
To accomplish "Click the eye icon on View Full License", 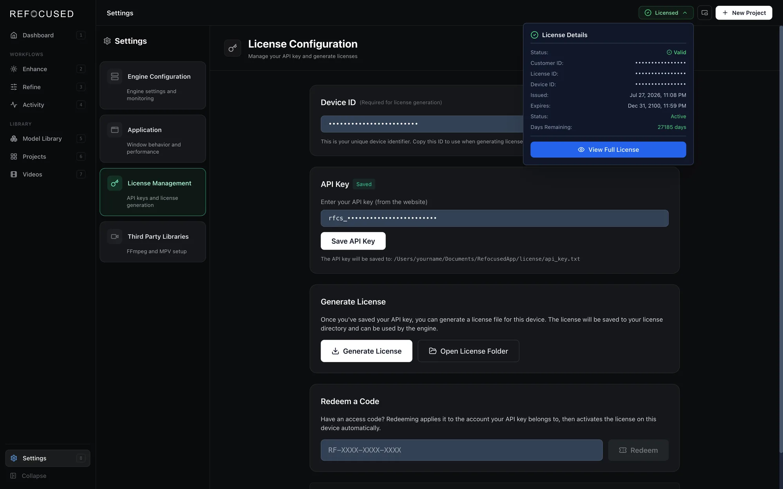I will [x=581, y=149].
